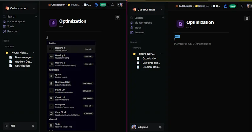Open chat icon in left window header
Screen dimensions: 252x132
point(96,5)
